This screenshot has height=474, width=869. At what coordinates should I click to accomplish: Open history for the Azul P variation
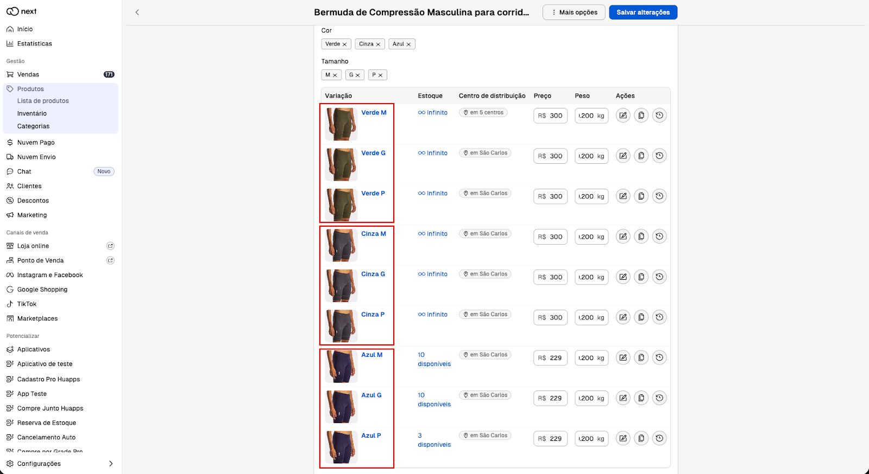coord(659,438)
